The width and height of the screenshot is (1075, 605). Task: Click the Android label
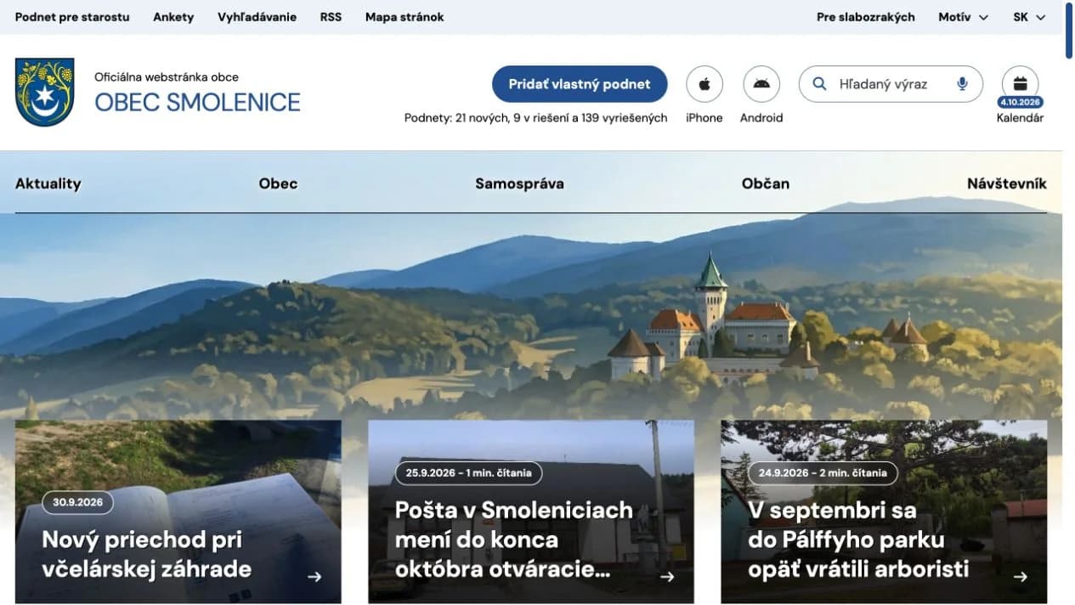[761, 118]
